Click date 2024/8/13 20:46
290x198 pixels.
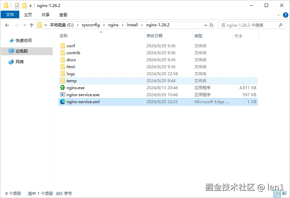(162, 88)
